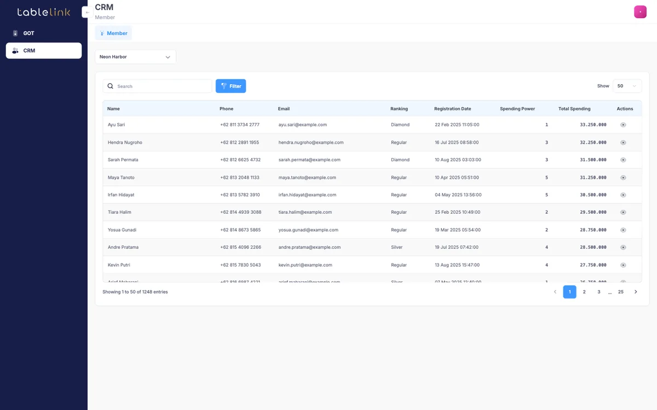Click Diamond ranking of Ayu Sari

[400, 125]
